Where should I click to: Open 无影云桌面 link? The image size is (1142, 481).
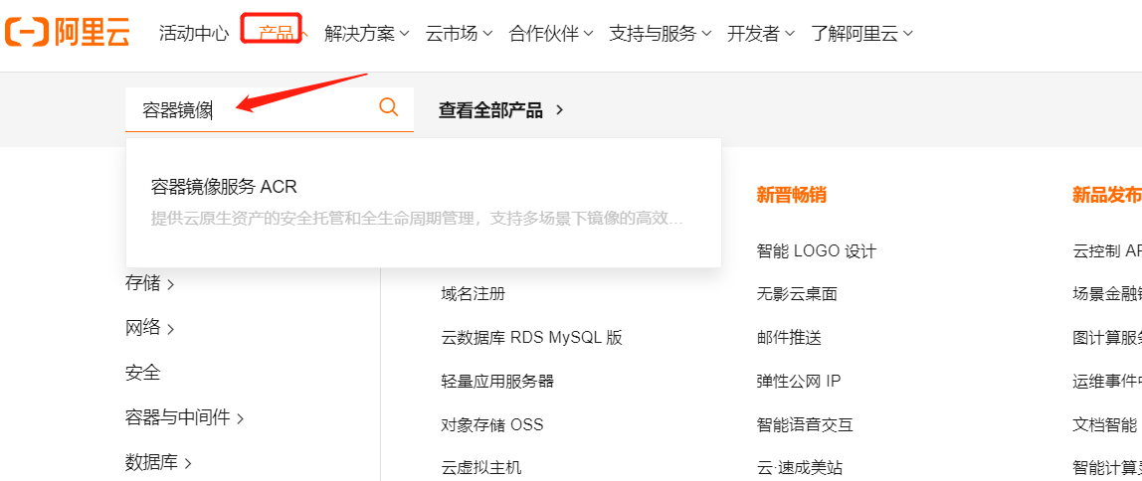click(x=797, y=294)
